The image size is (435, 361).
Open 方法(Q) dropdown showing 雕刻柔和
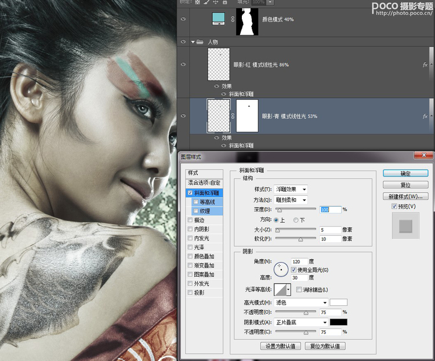pos(291,200)
